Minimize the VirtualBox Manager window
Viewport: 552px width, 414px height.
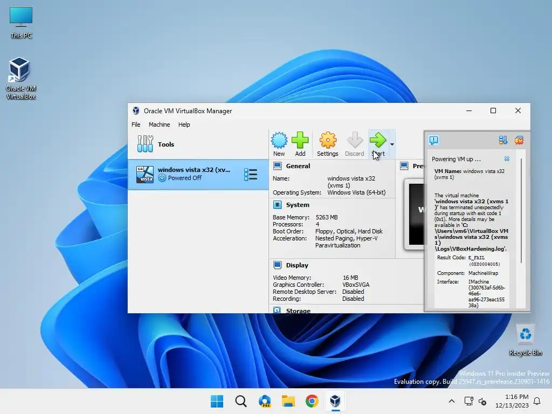pyautogui.click(x=469, y=111)
